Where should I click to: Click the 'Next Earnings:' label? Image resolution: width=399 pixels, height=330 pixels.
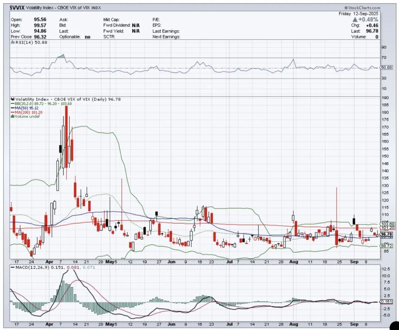(x=166, y=37)
